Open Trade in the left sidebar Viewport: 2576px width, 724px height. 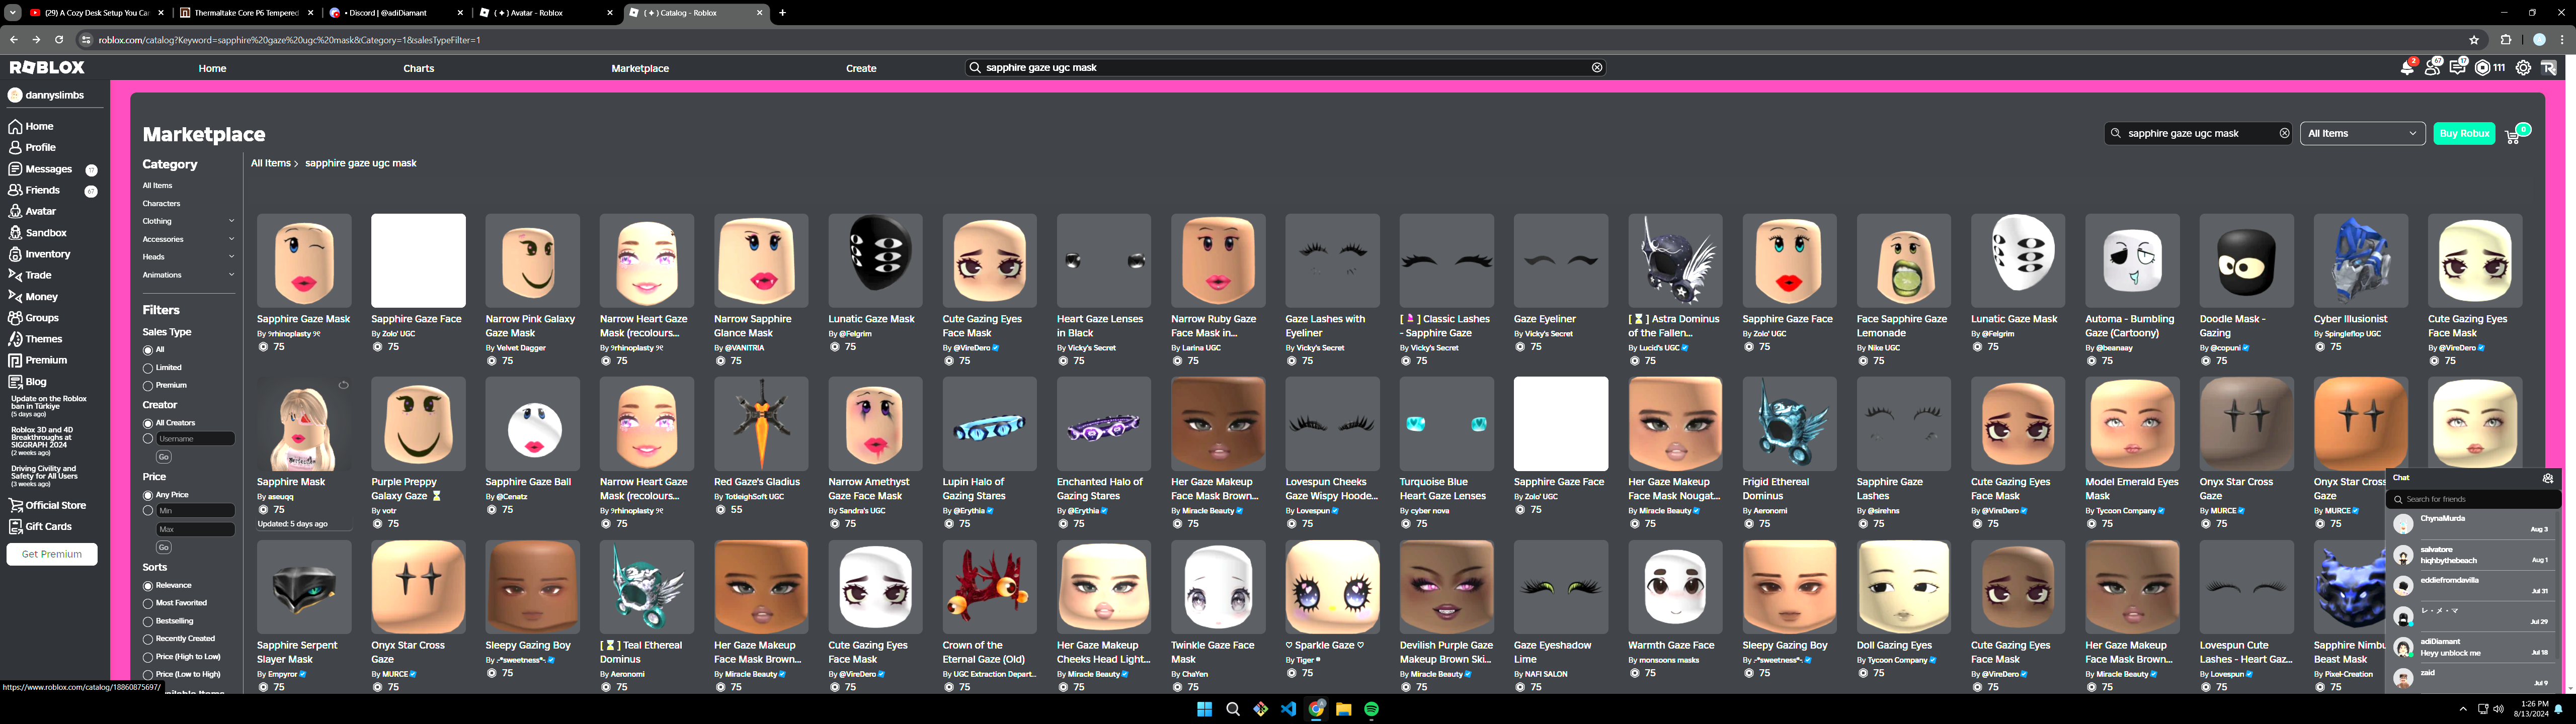click(38, 275)
